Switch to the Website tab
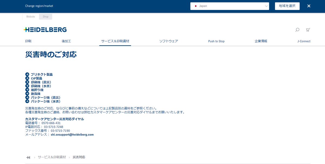The height and width of the screenshot is (164, 325). point(31,17)
